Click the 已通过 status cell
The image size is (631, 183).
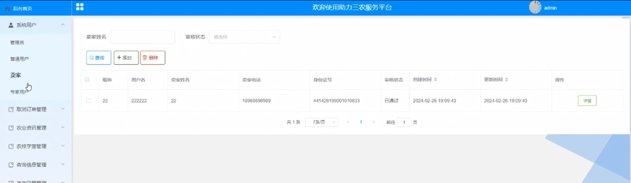click(x=392, y=101)
